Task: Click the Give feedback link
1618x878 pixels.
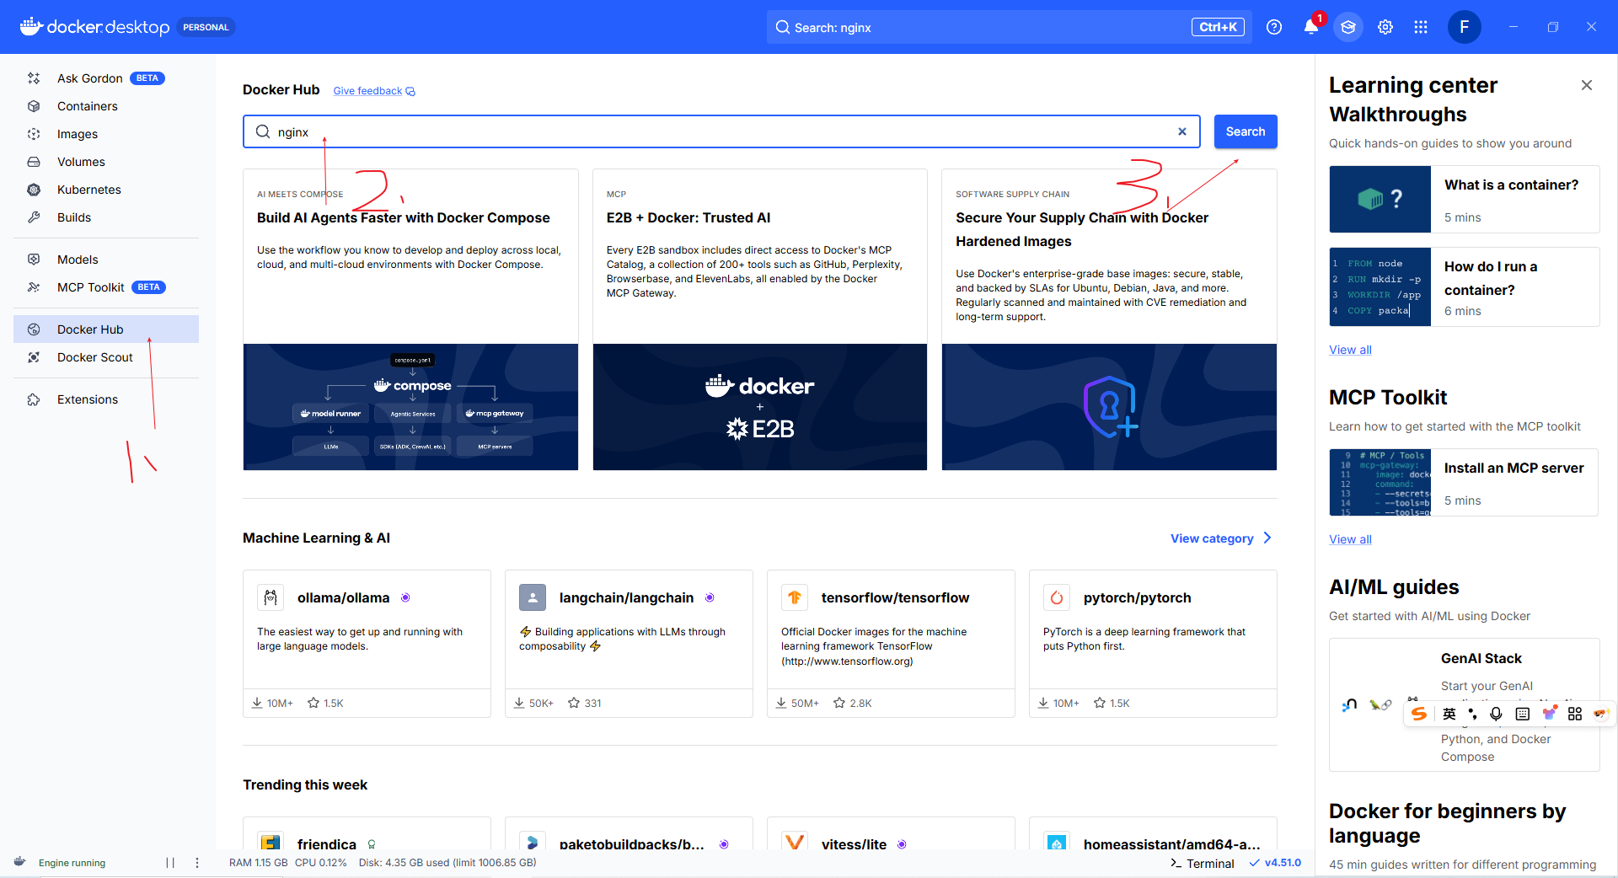Action: coord(374,91)
